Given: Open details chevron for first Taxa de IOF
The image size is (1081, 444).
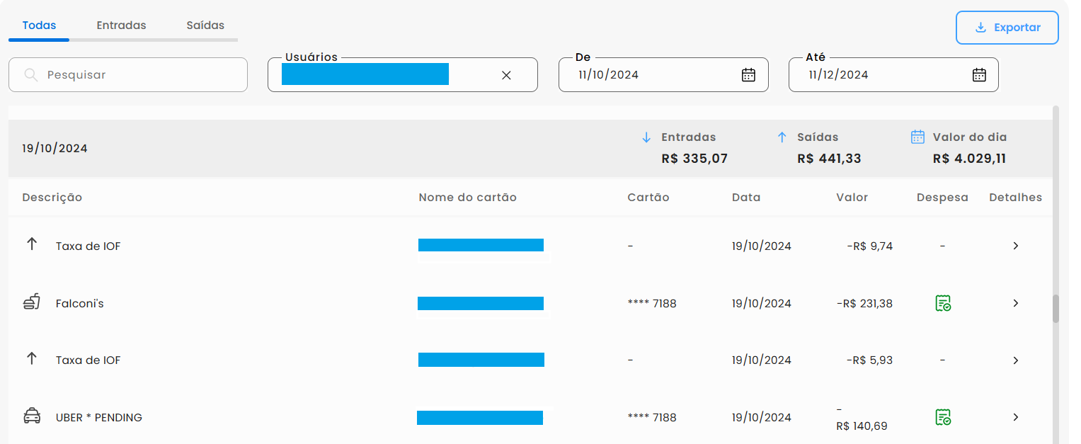Looking at the screenshot, I should [1016, 246].
